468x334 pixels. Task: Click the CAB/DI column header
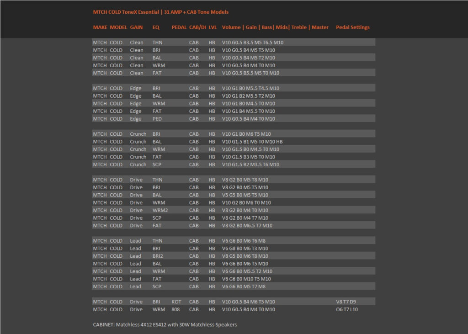tap(197, 27)
